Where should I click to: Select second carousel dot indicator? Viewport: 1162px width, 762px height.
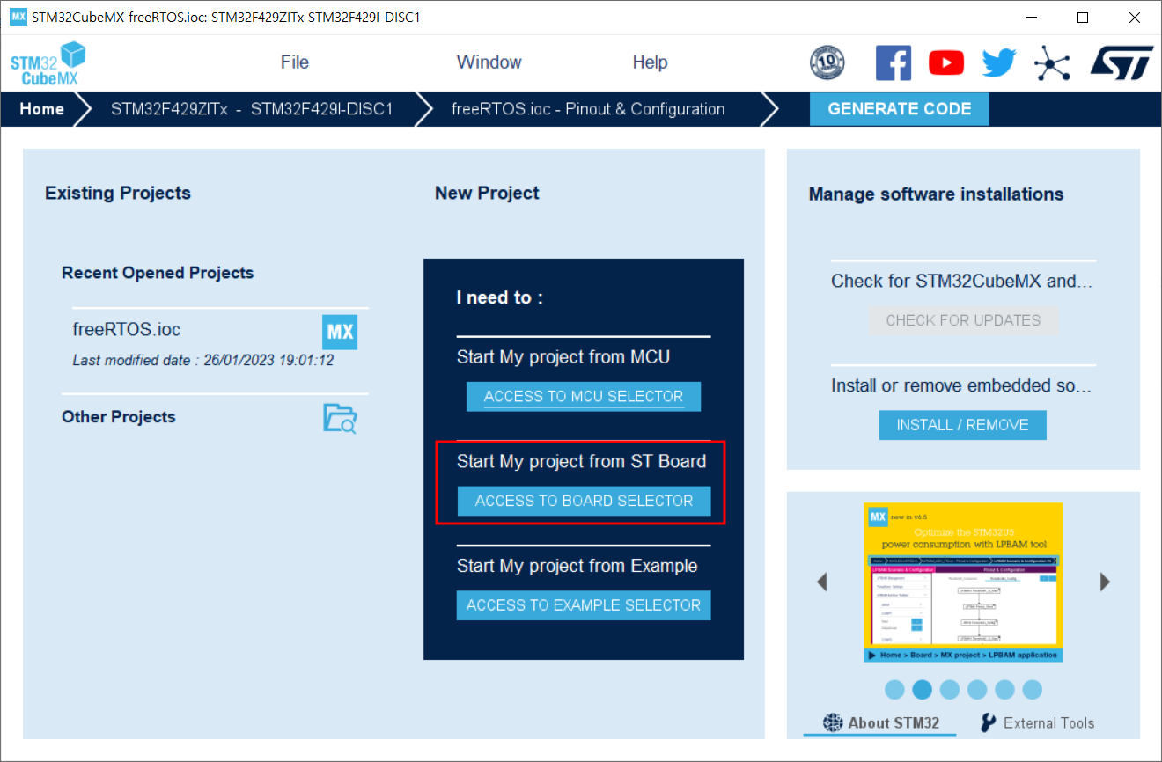click(922, 689)
